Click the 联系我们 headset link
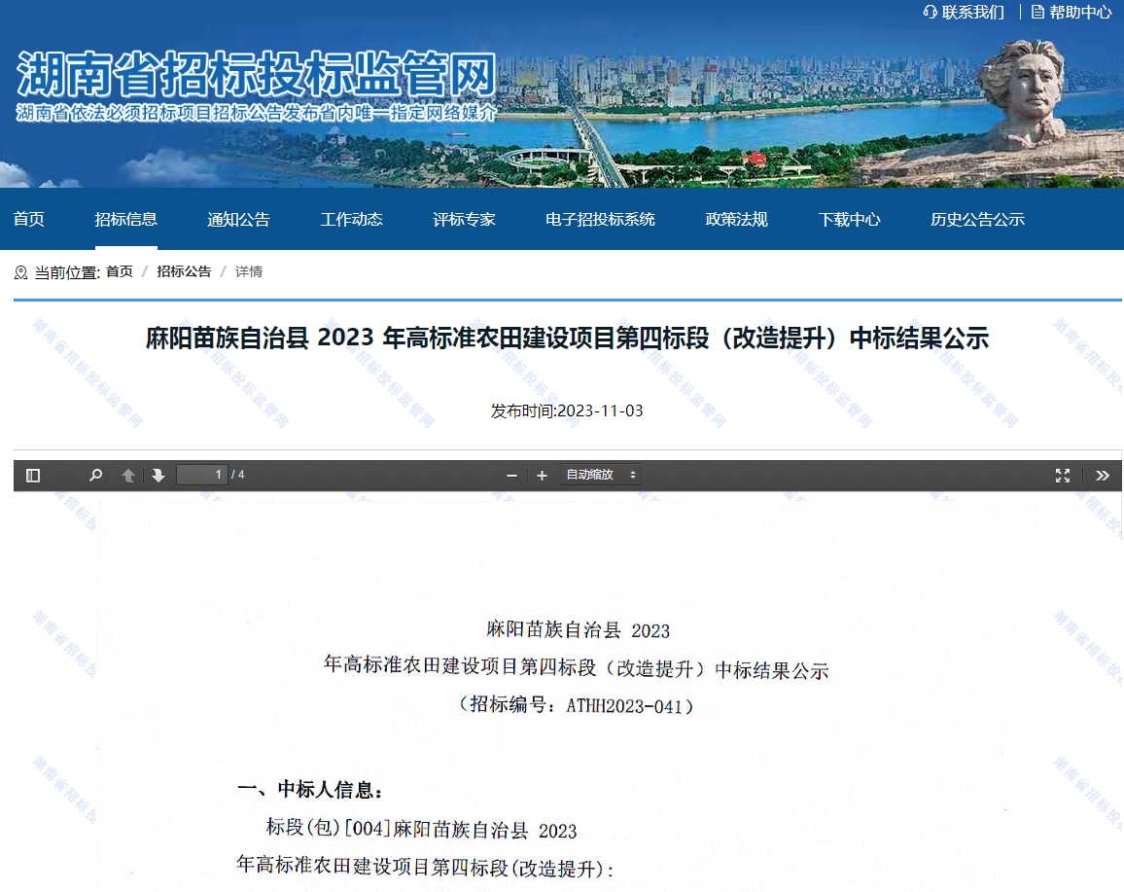Viewport: 1124px width, 892px height. (964, 12)
